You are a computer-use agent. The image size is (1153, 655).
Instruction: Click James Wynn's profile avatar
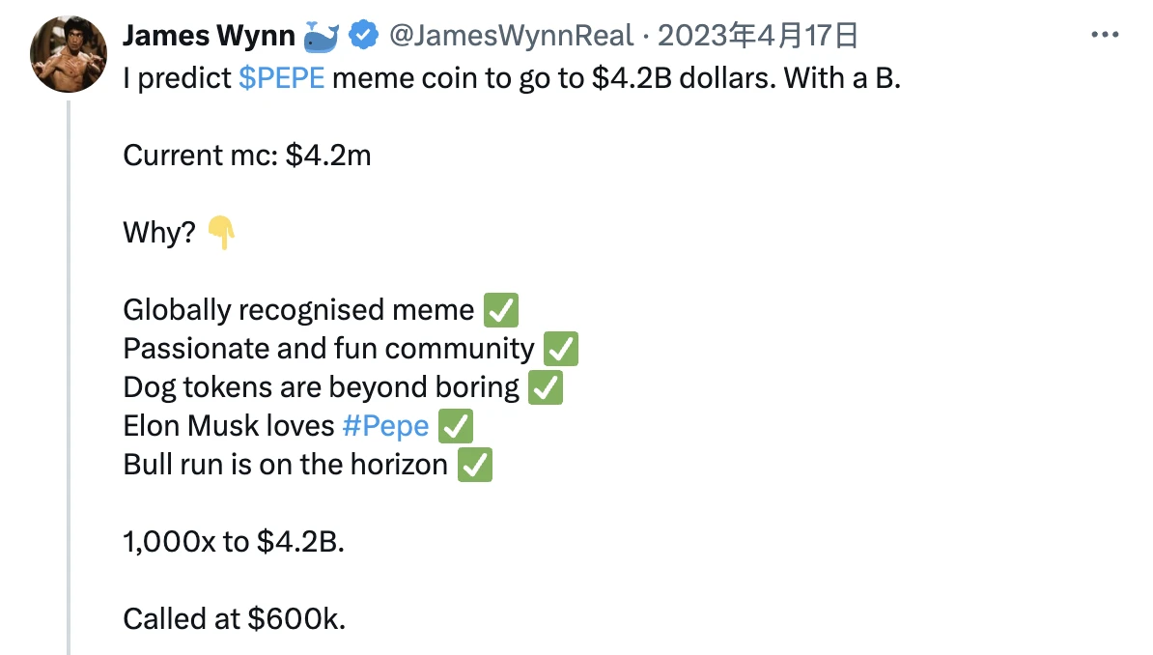point(69,54)
